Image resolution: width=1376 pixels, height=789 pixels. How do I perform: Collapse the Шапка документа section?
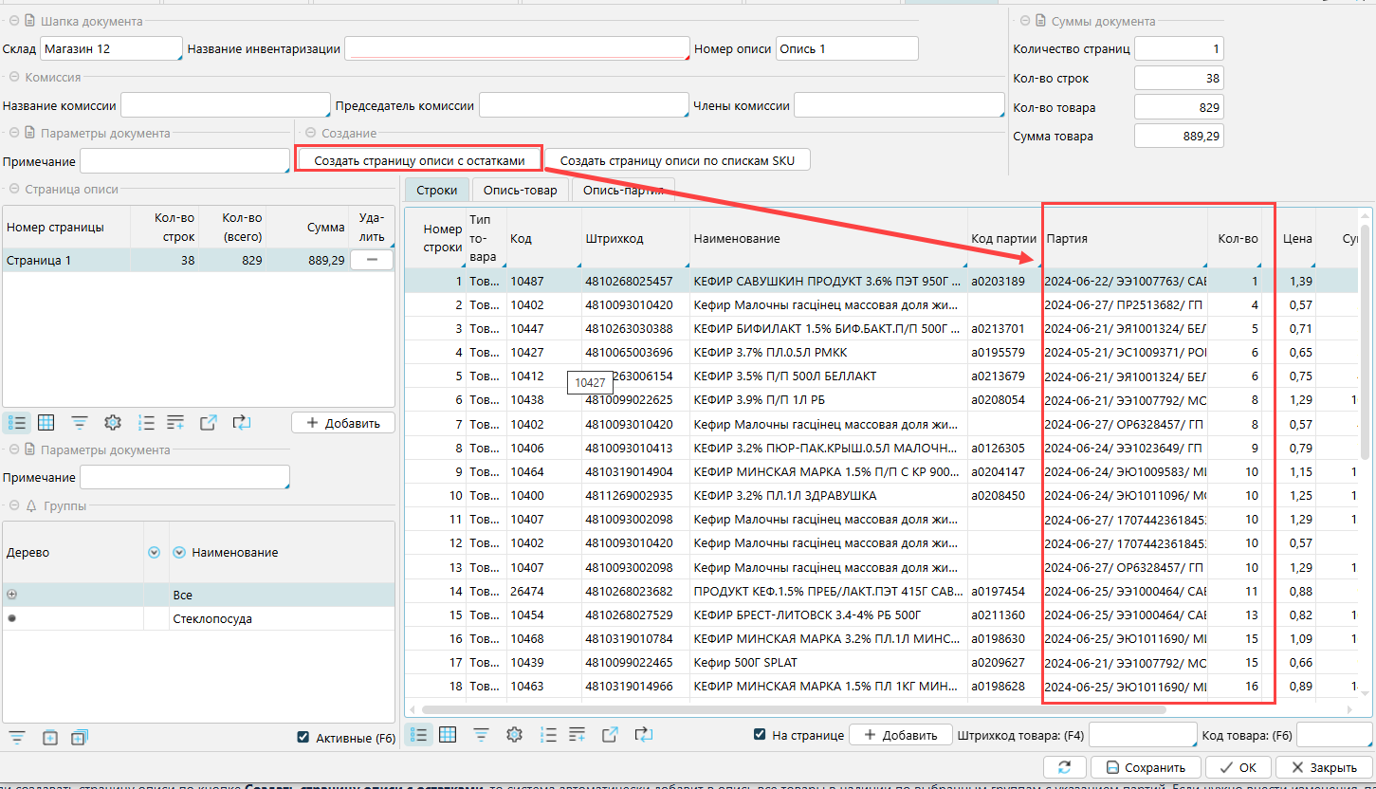pyautogui.click(x=12, y=21)
